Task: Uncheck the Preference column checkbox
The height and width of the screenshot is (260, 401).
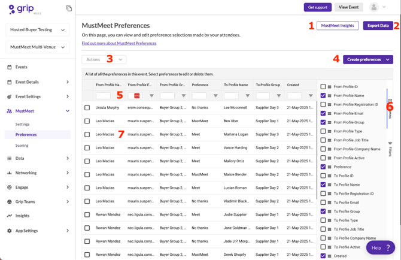Action: tap(323, 167)
